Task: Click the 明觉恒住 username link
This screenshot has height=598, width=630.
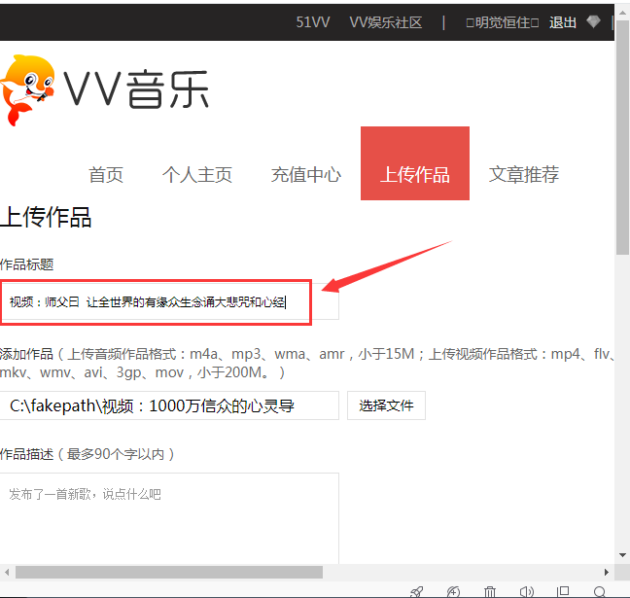Action: click(503, 22)
